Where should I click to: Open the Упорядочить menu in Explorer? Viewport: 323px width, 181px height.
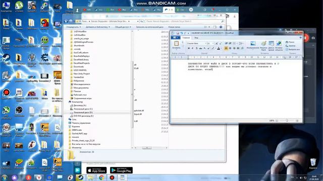[74, 27]
